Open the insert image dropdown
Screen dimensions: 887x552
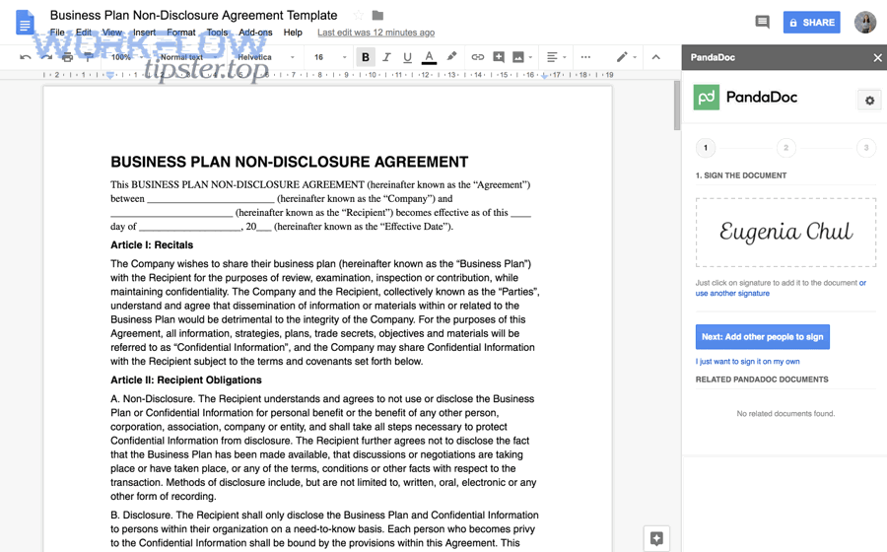[x=522, y=57]
